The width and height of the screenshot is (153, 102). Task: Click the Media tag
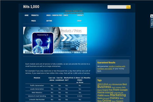point(100,98)
